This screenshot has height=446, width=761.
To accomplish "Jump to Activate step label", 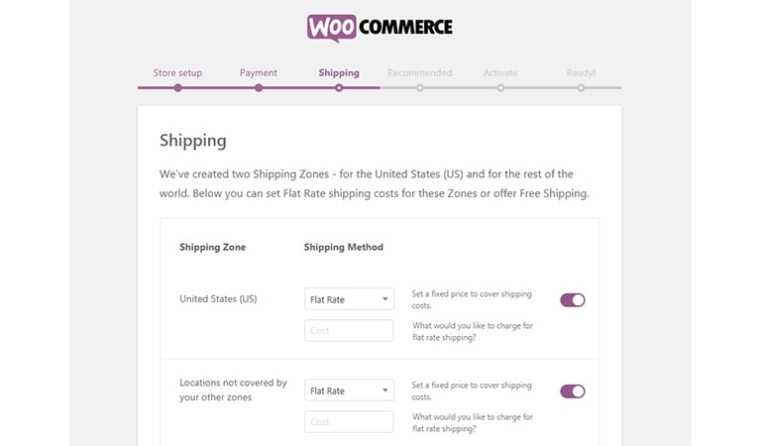I will (x=500, y=72).
